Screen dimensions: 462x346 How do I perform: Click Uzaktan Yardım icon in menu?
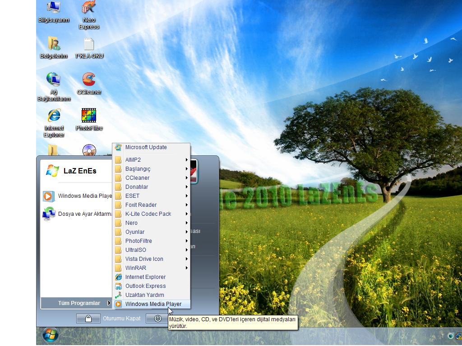118,295
